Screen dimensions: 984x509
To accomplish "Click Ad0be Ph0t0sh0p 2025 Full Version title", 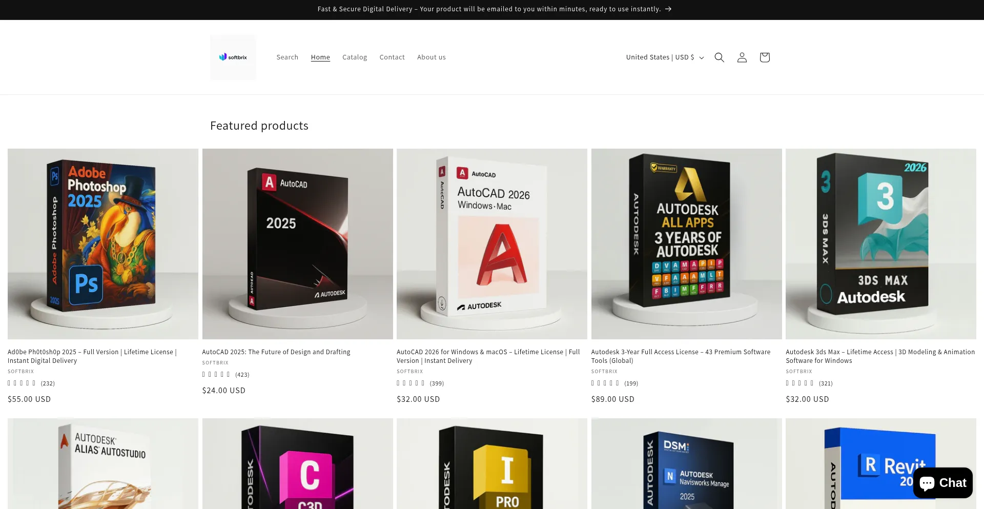I will (x=92, y=356).
